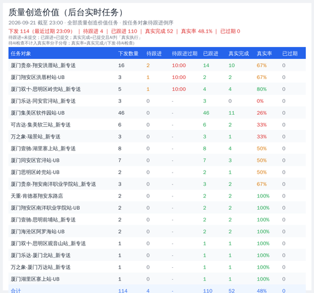314x293 pixels.
Task: Click the 50% rate for 厦门壹驰-湖里寨上站
Action: 262,149
